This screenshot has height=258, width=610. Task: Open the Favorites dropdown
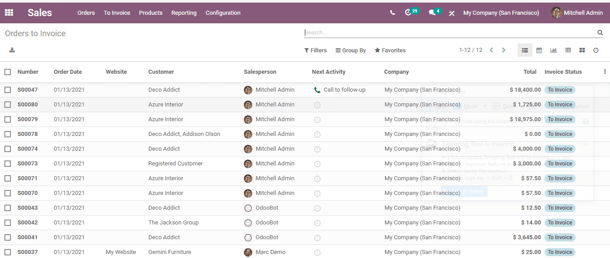coord(390,51)
